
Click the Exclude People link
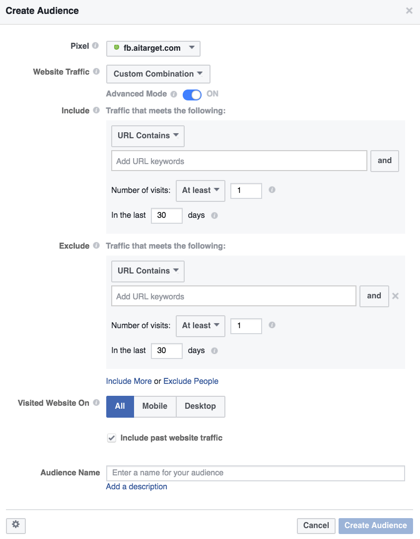tap(191, 381)
